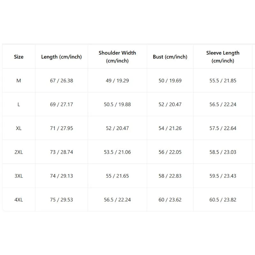The width and height of the screenshot is (255, 255).
Task: Select the 56.5 / 22.24 shoulder width cell
Action: tap(117, 200)
